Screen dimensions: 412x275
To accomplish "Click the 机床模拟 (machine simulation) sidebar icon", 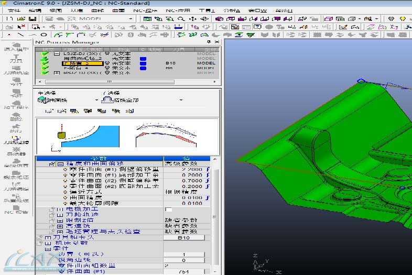I will point(16,162).
